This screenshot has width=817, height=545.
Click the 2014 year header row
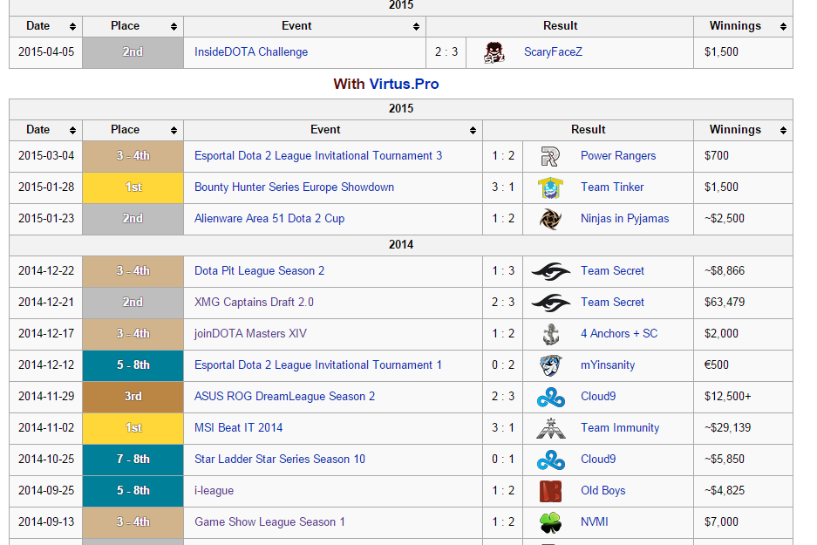[401, 245]
